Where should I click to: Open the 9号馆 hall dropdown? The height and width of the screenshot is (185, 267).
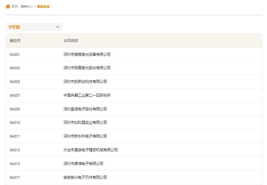click(x=34, y=27)
